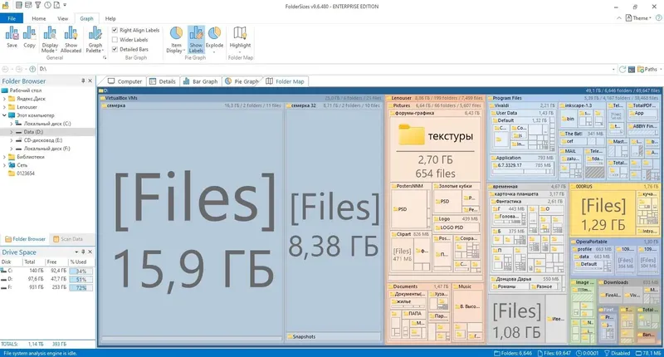Open General group dialog launcher
Screen dimensions: 664x357
(105, 57)
